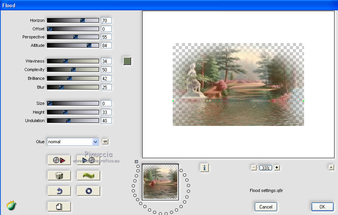Click the Perspective slider
Screen dimensions: 338x215
point(73,37)
